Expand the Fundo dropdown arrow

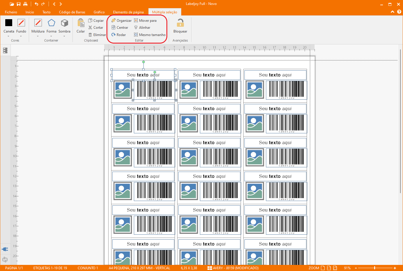pos(21,36)
